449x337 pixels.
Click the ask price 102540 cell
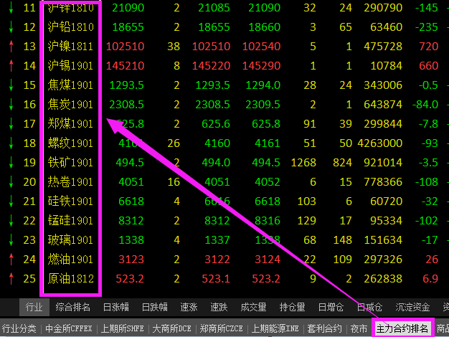(x=262, y=46)
